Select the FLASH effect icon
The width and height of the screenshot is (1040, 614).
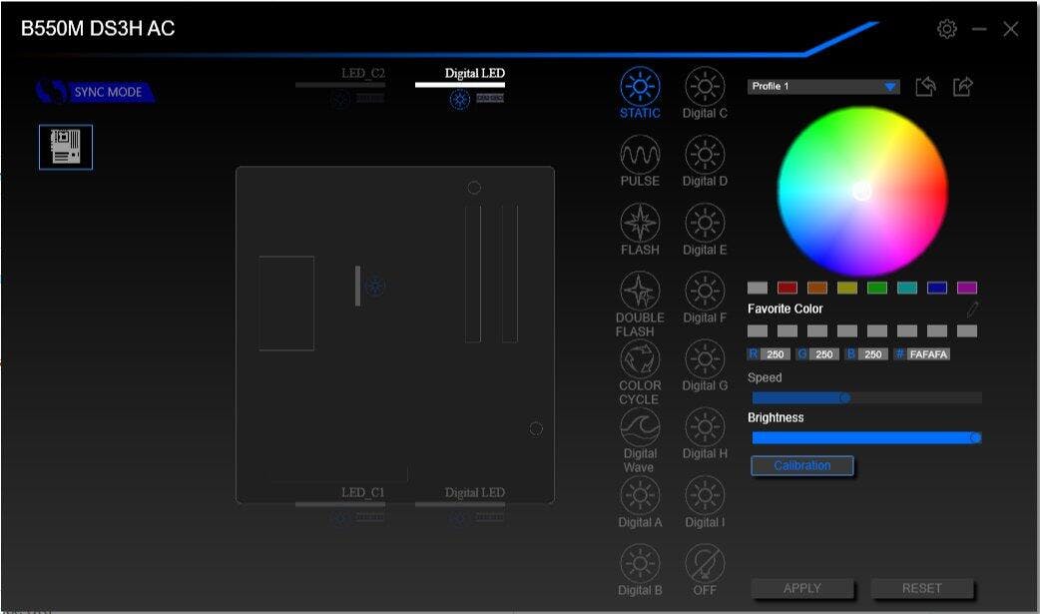coord(640,223)
